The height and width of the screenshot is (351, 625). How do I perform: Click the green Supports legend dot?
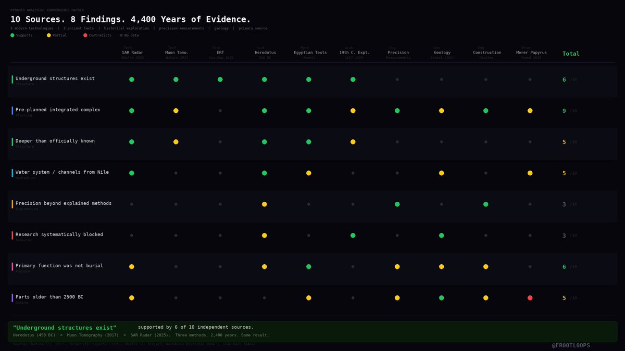click(12, 35)
